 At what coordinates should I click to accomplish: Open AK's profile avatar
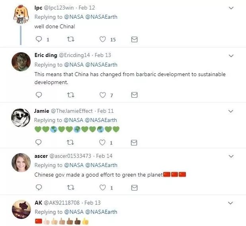(21, 209)
